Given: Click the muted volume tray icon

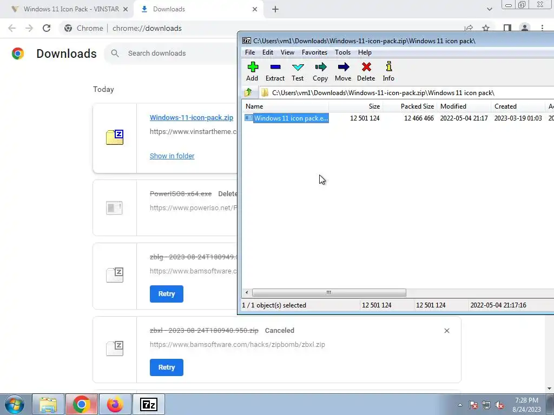Looking at the screenshot, I should (499, 405).
